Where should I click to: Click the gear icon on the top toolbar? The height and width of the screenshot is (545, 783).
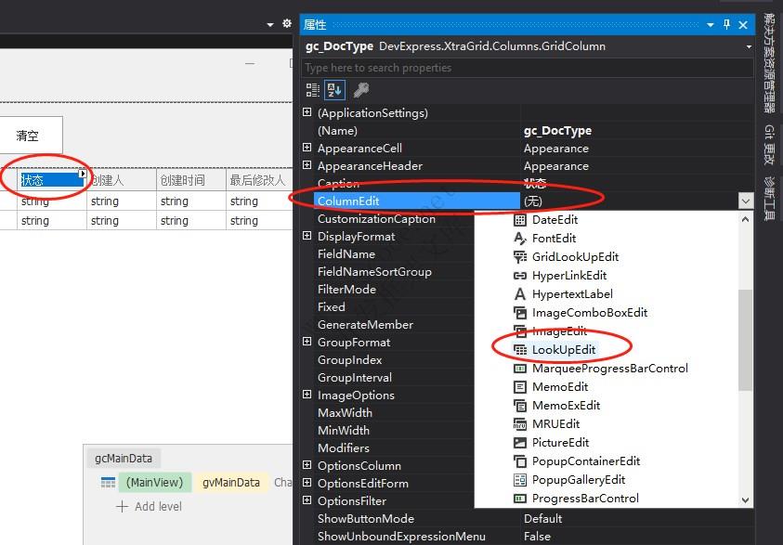(x=285, y=24)
